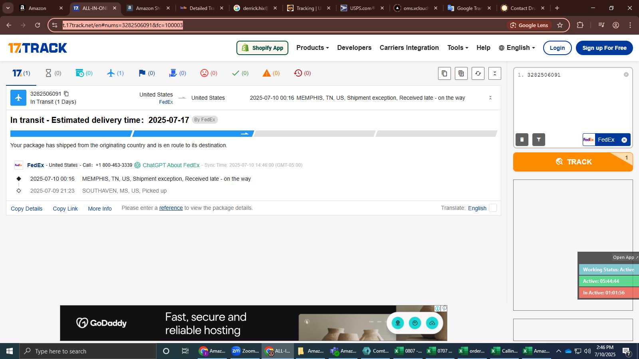This screenshot has width=639, height=359.
Task: Filter by 'Undelivered' sad face status
Action: click(209, 73)
